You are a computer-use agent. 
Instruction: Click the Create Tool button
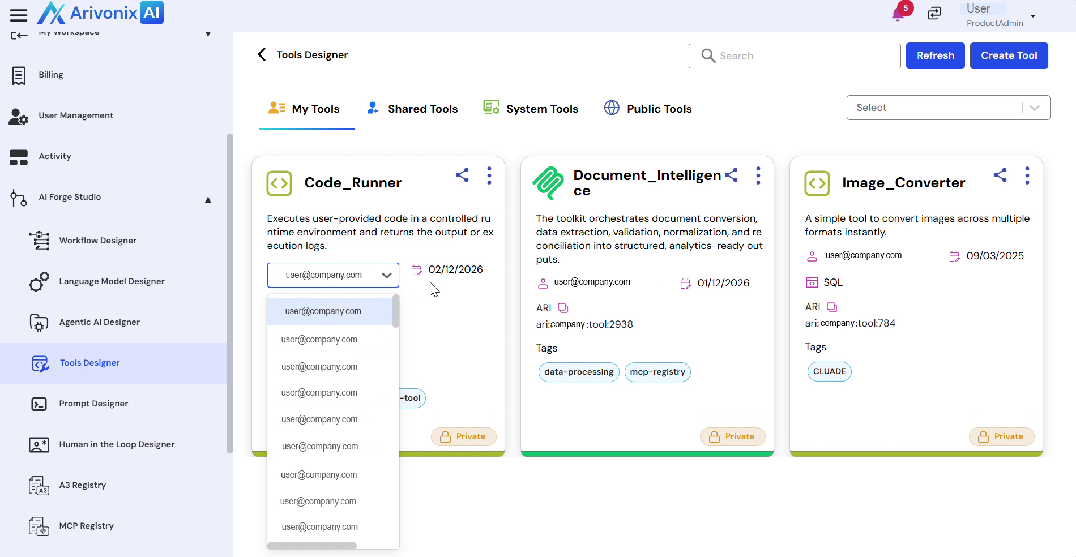coord(1009,55)
